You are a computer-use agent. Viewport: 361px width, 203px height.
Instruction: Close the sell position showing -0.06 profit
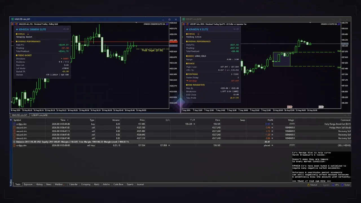click(272, 138)
